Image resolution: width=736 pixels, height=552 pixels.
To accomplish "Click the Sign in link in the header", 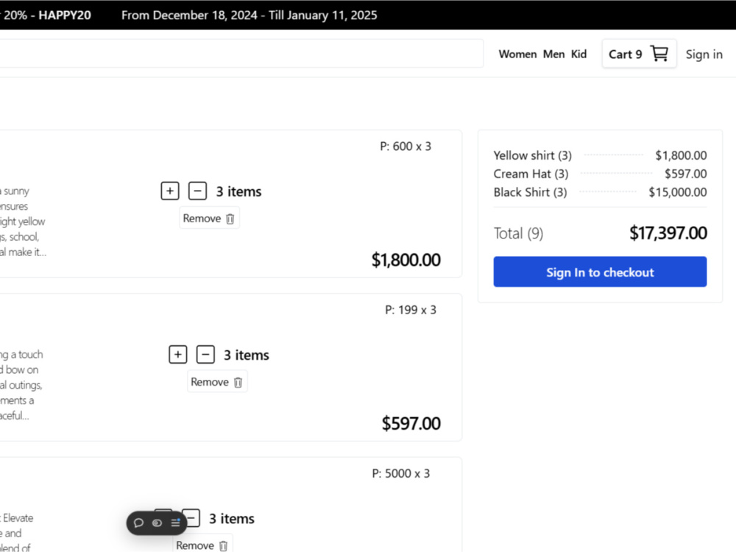I will click(704, 54).
